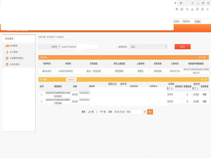Open the browser extensions puzzle icon
This screenshot has width=211, height=158.
[x=182, y=9]
